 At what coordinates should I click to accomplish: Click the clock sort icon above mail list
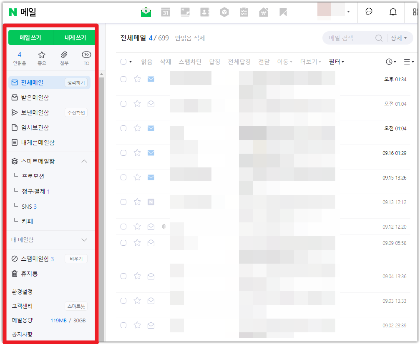(389, 61)
